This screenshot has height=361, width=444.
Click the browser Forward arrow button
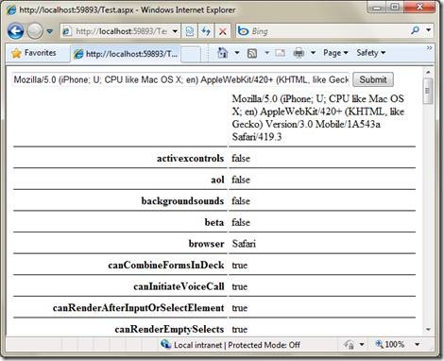click(x=35, y=31)
